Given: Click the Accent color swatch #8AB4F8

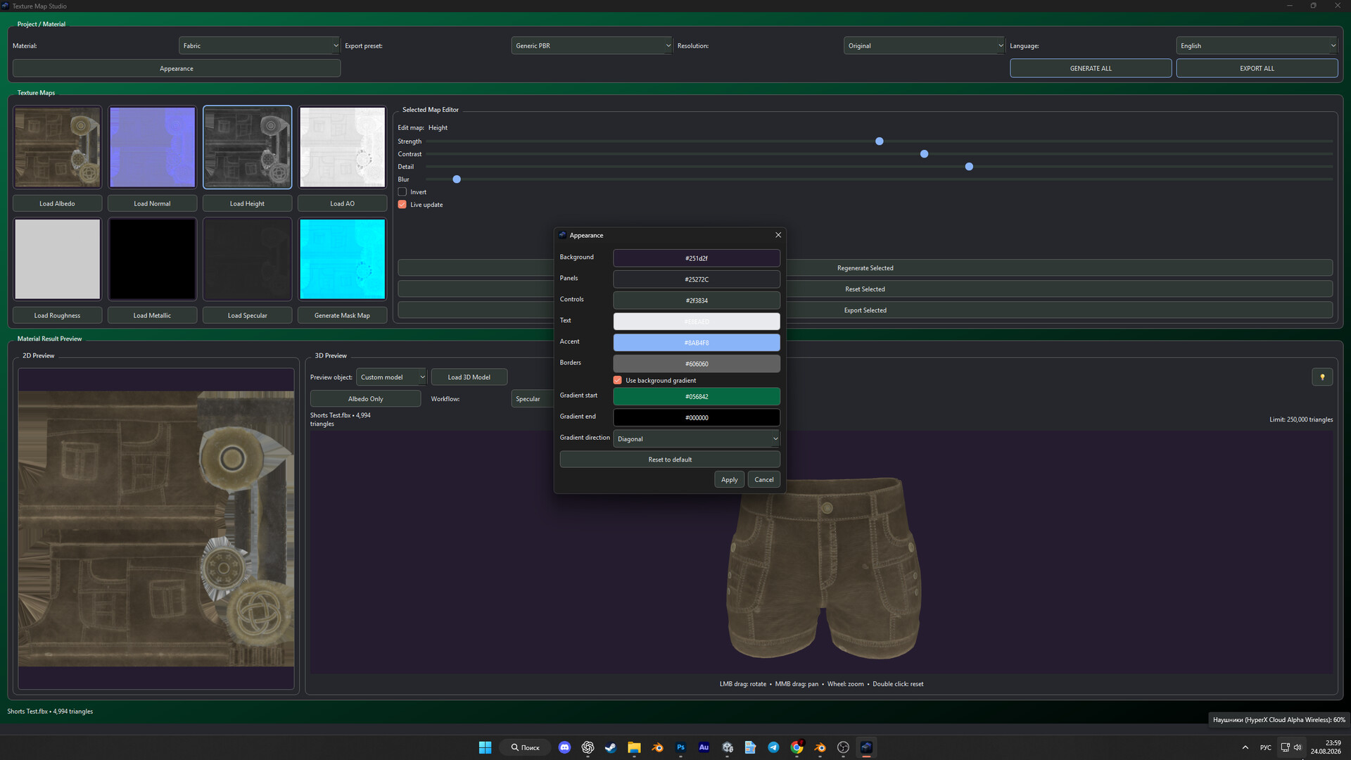Looking at the screenshot, I should [697, 343].
